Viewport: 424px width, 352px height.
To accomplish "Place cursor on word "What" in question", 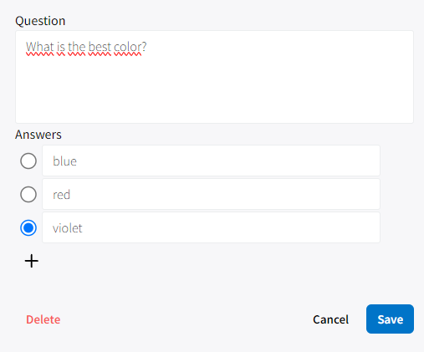I will click(x=40, y=47).
